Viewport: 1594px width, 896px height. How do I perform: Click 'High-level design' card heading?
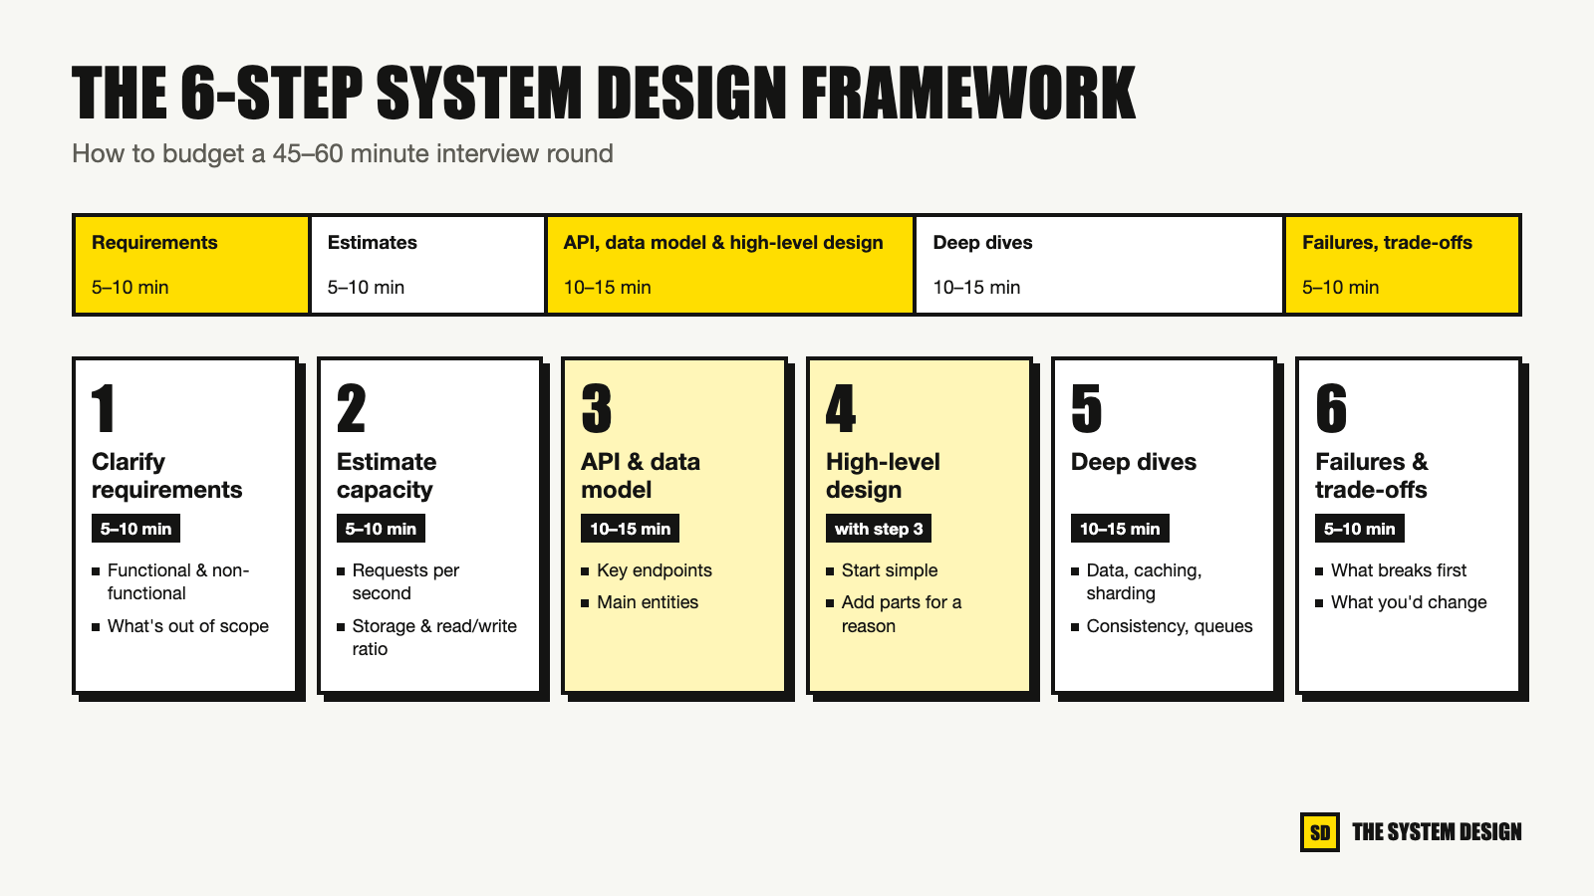[x=883, y=476]
